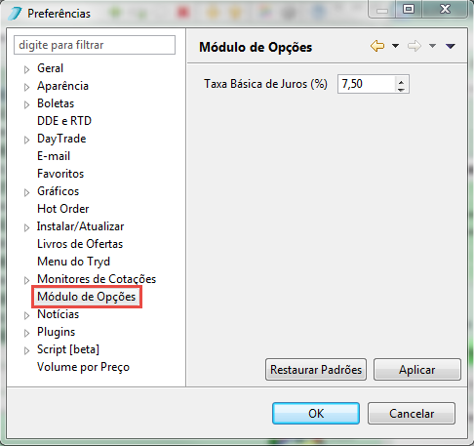Select the Hot Order entry
Image resolution: width=474 pixels, height=446 pixels.
click(x=63, y=209)
